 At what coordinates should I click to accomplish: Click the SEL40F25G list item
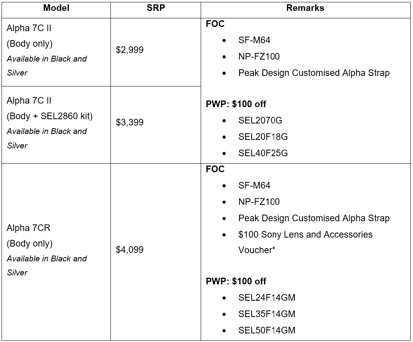[x=263, y=153]
